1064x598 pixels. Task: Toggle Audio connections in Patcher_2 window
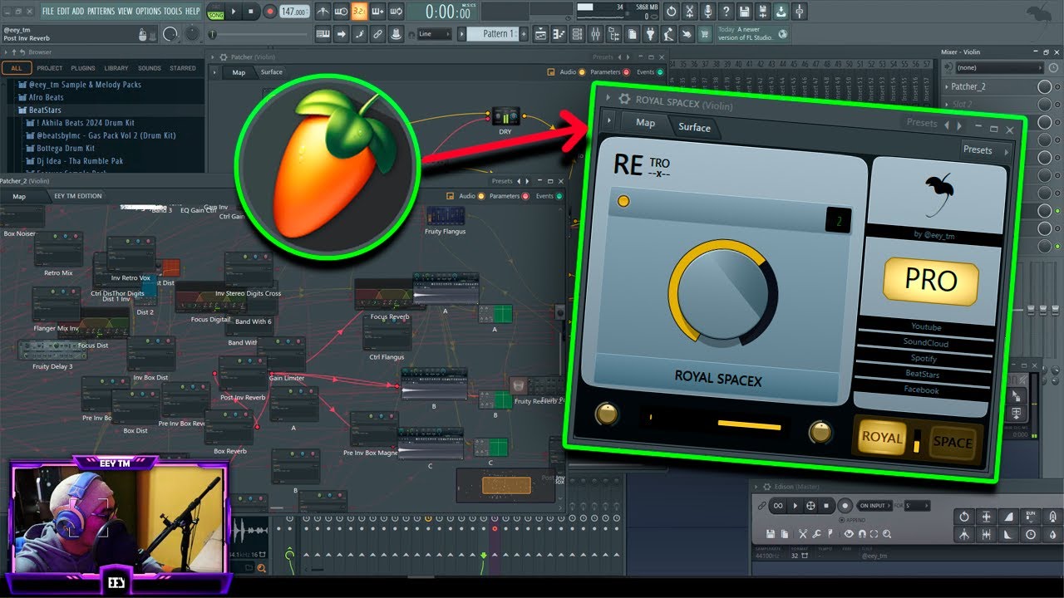click(x=480, y=196)
